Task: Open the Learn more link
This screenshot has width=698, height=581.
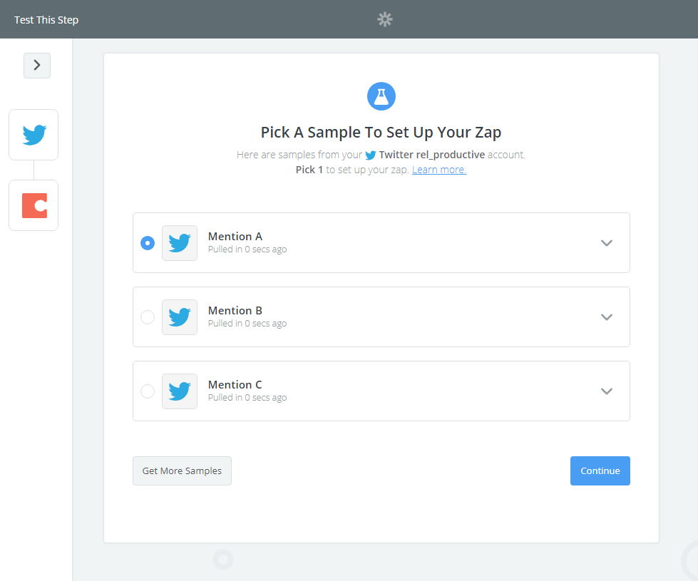Action: pos(439,170)
